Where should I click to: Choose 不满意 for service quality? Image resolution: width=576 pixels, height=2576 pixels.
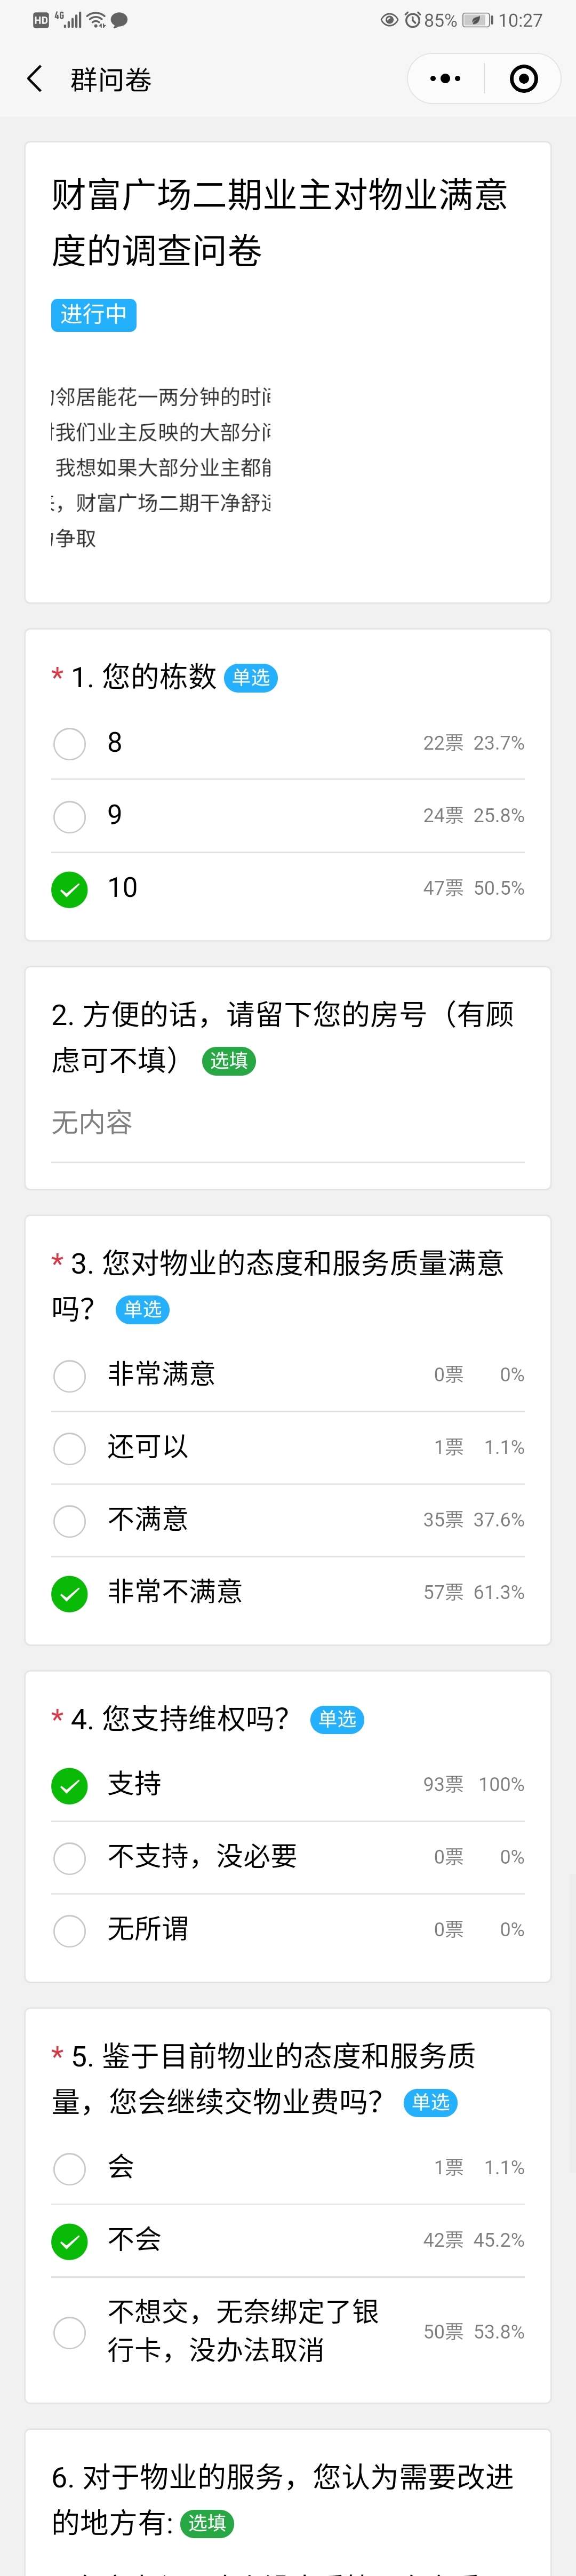(x=288, y=1519)
